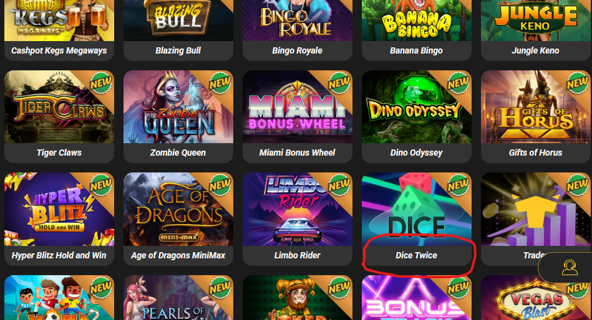This screenshot has width=592, height=320.
Task: Click the Banana Bingo label
Action: (416, 50)
